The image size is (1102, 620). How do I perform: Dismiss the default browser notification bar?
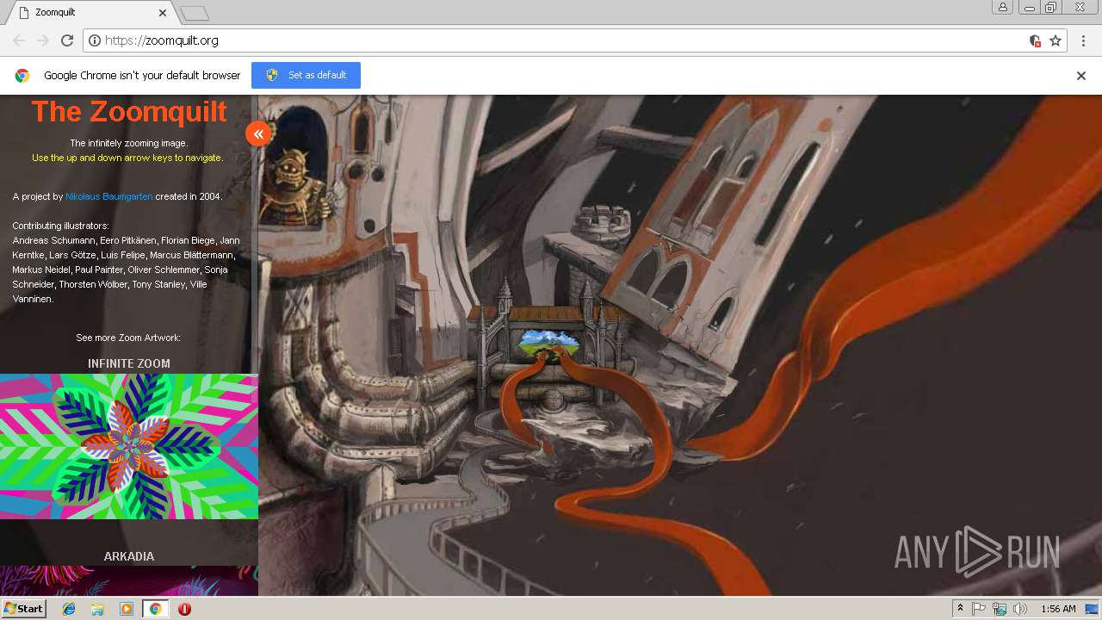(x=1081, y=75)
